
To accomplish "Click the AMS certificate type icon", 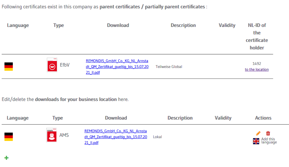I will coord(51,135).
